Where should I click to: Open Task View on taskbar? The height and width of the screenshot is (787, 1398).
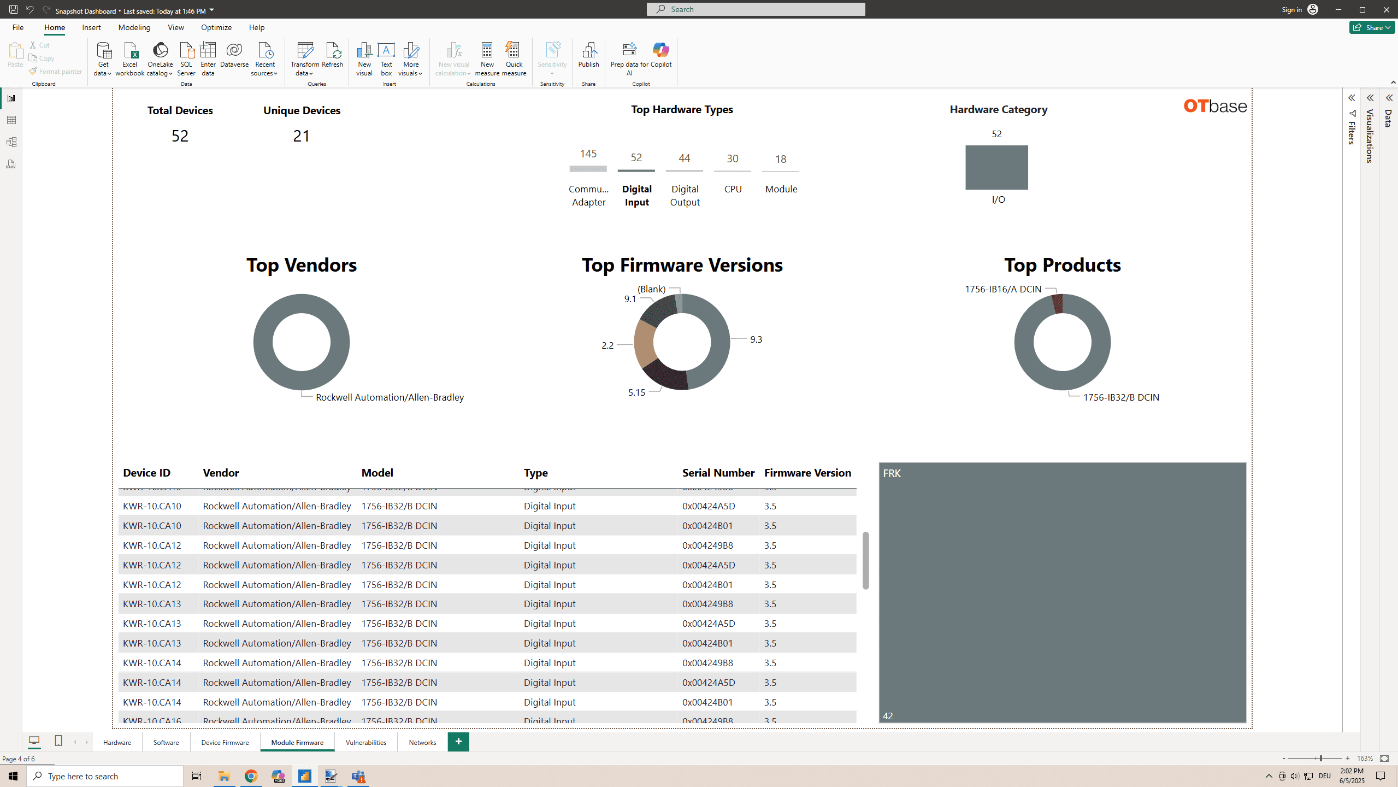tap(197, 776)
